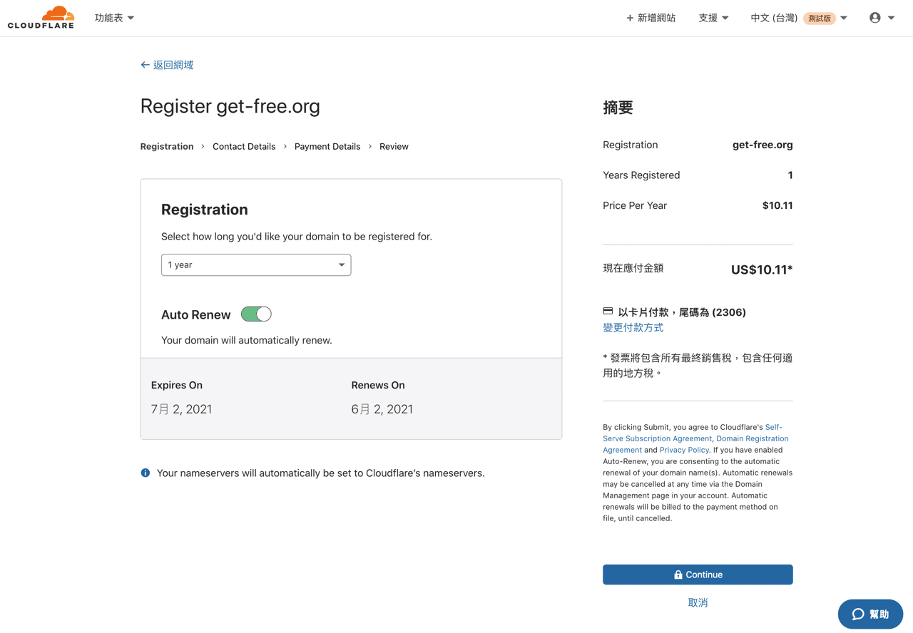Click the Cloudflare logo
The width and height of the screenshot is (913, 633).
(41, 17)
